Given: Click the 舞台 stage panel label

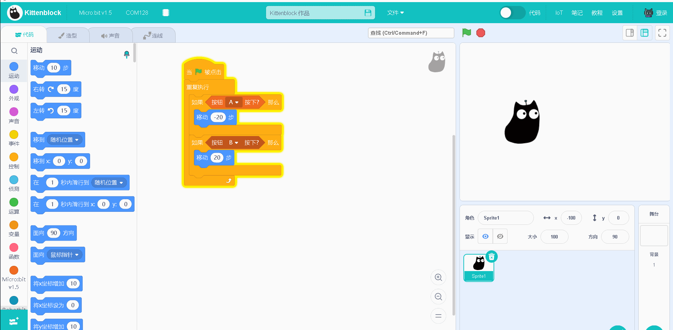Looking at the screenshot, I should [x=654, y=214].
